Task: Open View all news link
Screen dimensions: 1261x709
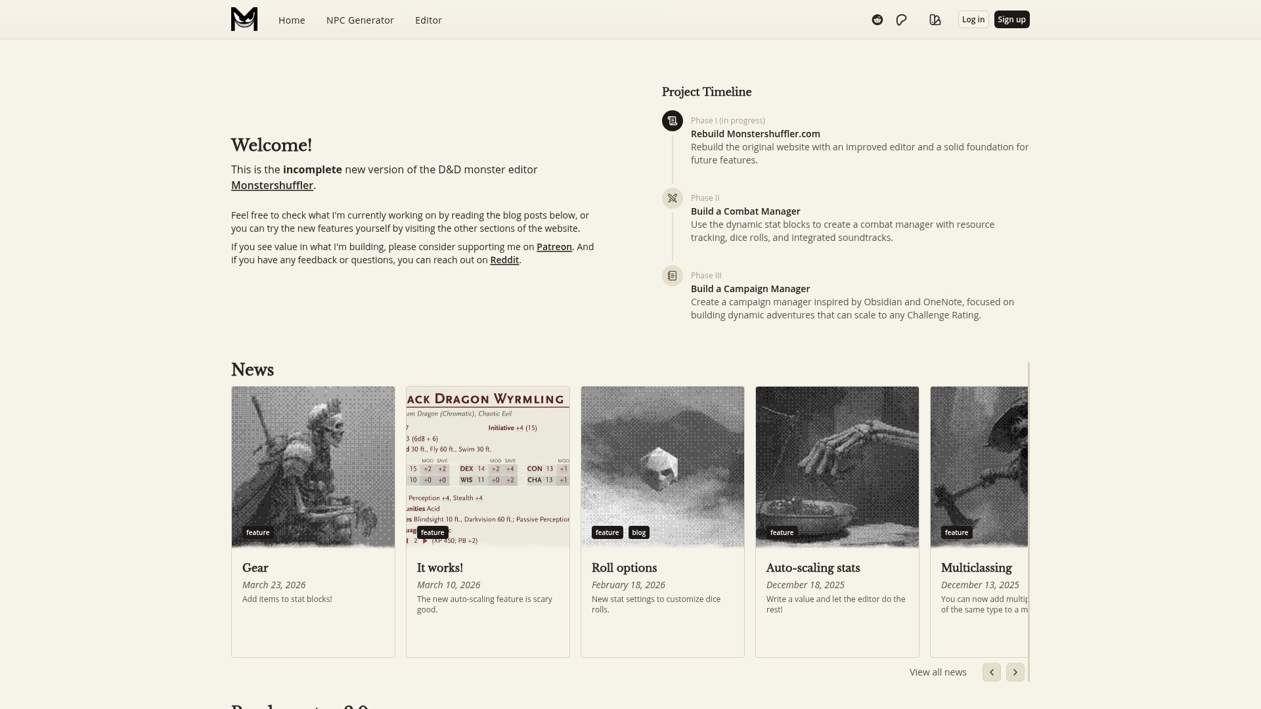Action: [x=938, y=672]
